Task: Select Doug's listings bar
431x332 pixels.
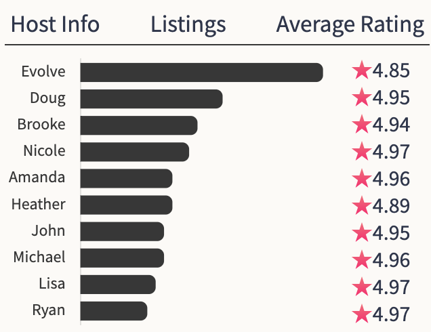Action: [151, 99]
